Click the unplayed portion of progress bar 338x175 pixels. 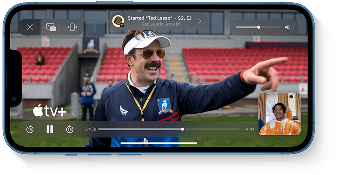point(212,129)
